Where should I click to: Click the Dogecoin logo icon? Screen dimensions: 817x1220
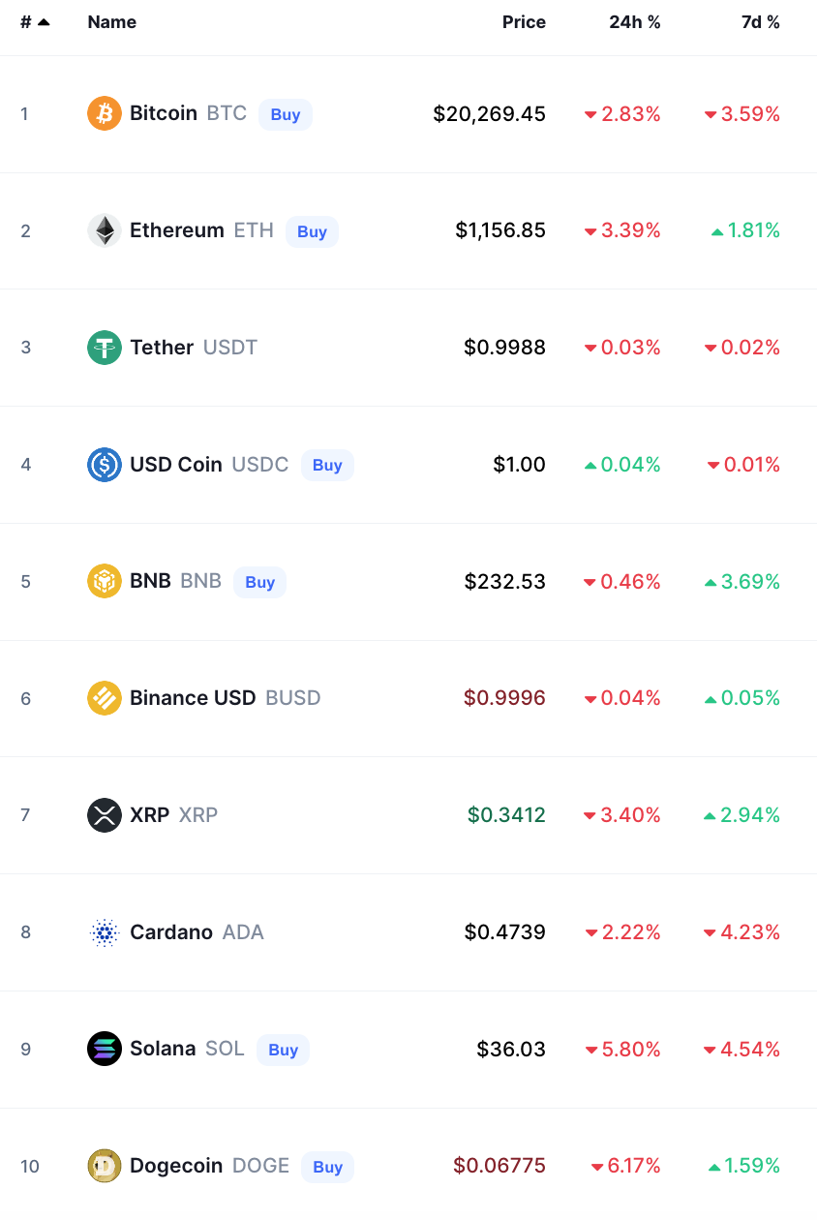click(105, 1166)
